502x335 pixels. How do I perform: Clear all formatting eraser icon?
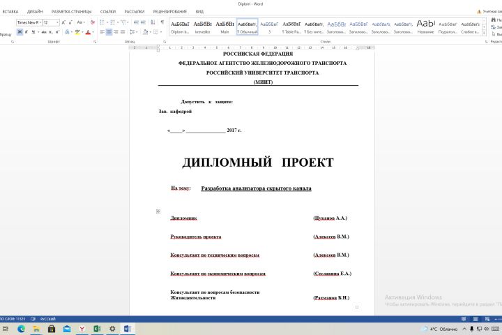point(93,22)
